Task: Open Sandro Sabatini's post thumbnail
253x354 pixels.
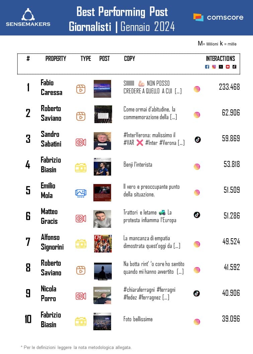Action: (x=102, y=141)
